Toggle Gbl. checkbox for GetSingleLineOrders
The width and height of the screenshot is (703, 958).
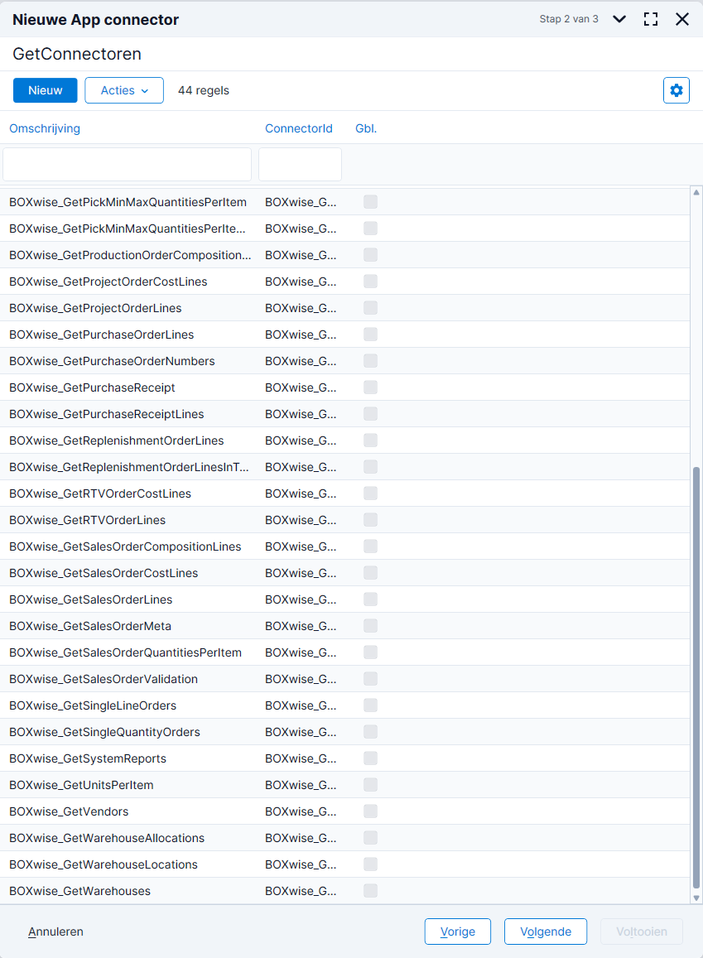[x=370, y=705]
